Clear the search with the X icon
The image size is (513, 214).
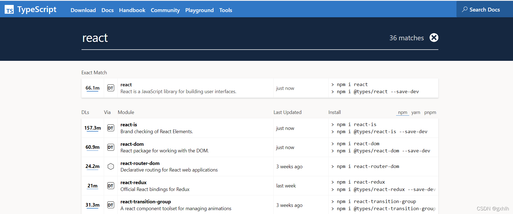[x=434, y=38]
